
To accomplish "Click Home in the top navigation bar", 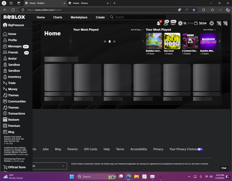I will coord(41,17).
